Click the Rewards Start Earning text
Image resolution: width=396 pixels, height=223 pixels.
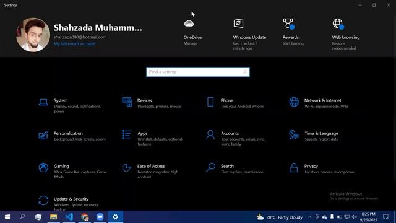click(x=293, y=43)
